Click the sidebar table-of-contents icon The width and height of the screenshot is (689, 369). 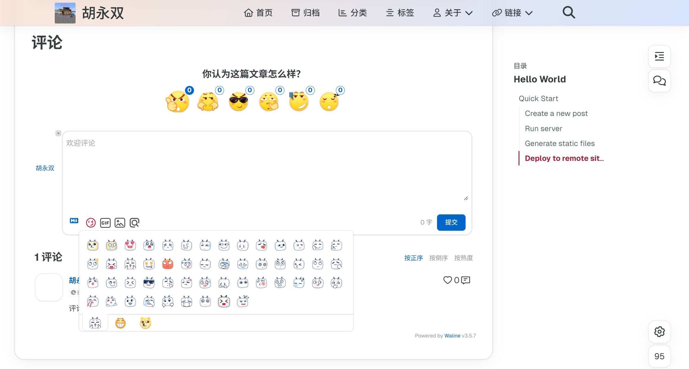point(659,56)
